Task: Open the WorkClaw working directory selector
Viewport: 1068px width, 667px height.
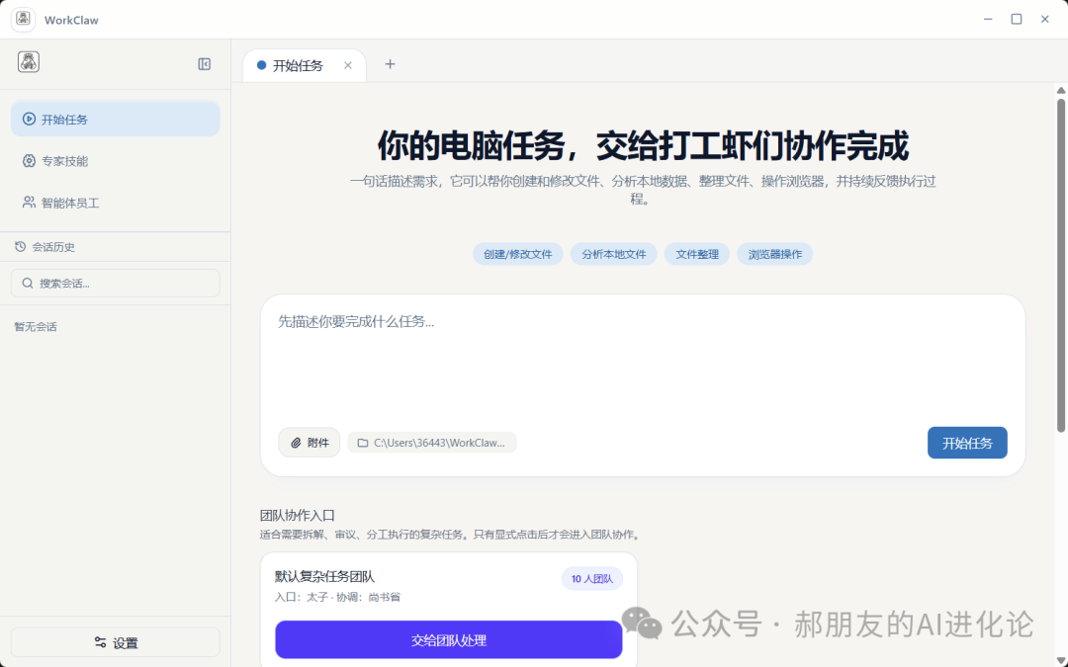Action: [432, 442]
